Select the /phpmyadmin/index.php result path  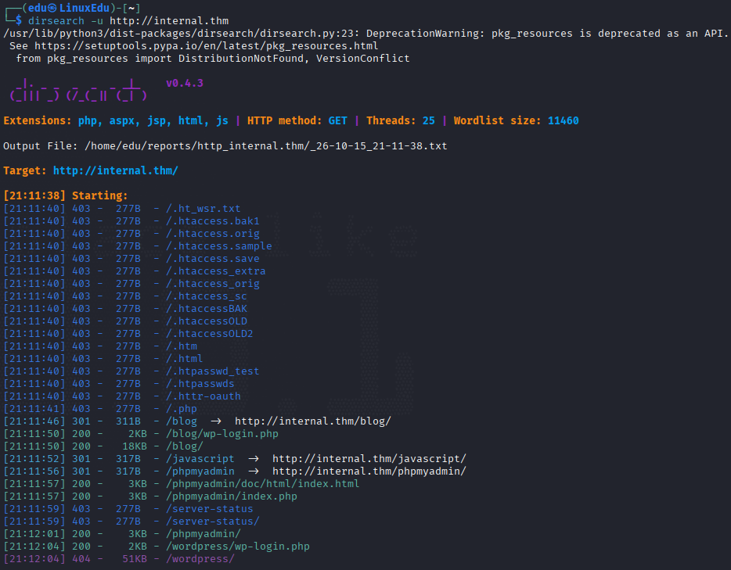(231, 497)
